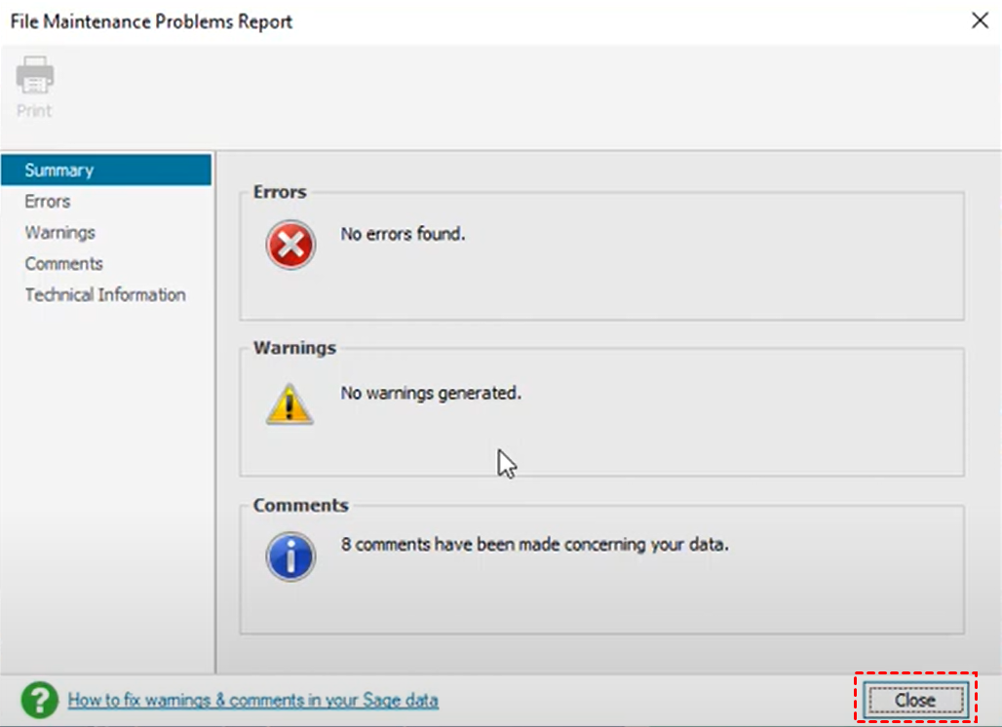Open Technical Information in the sidebar
Viewport: 1002px width, 727px height.
coord(105,295)
